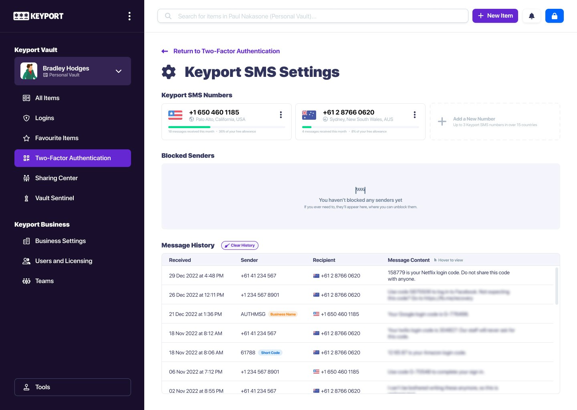
Task: Click date 18 Nov 2022 at 8:12 AM
Action: [196, 334]
